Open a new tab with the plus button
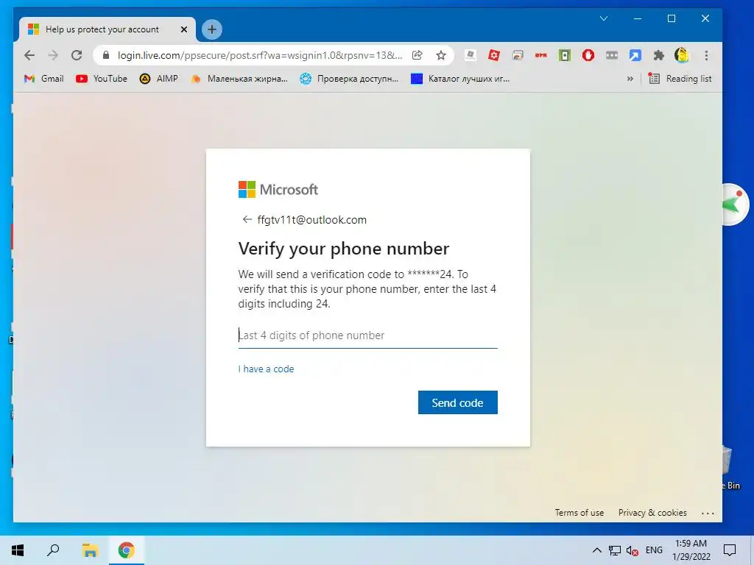754x565 pixels. tap(211, 29)
